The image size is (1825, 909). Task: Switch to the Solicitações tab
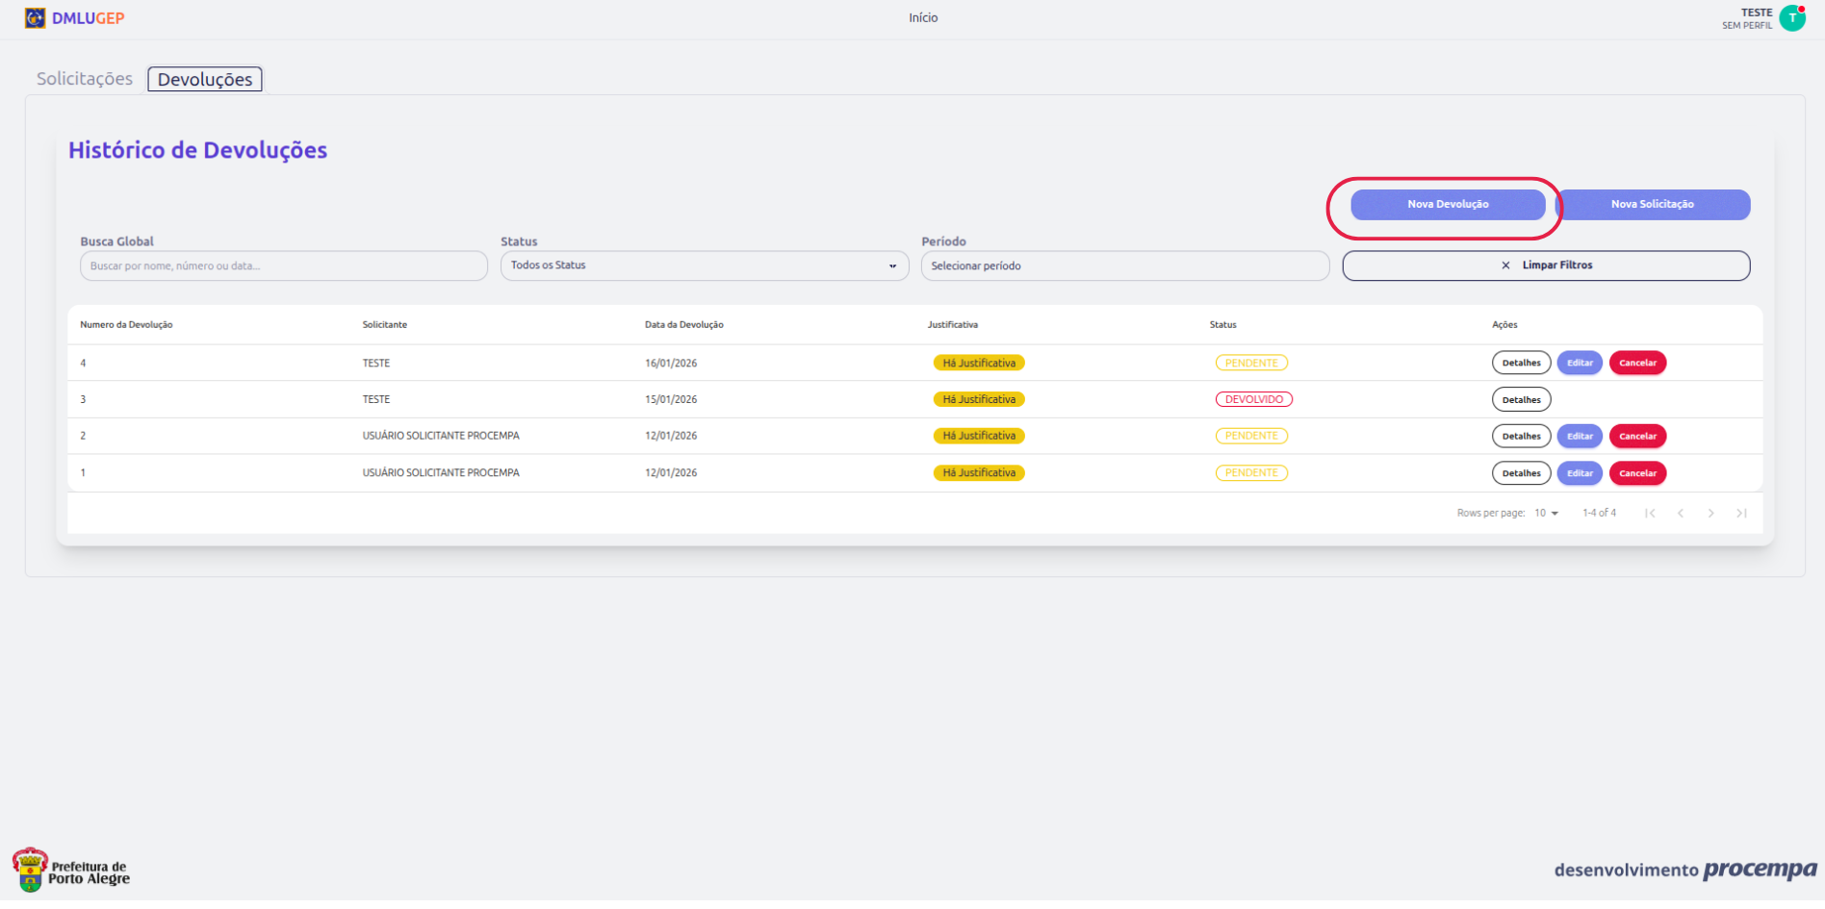pyautogui.click(x=85, y=79)
